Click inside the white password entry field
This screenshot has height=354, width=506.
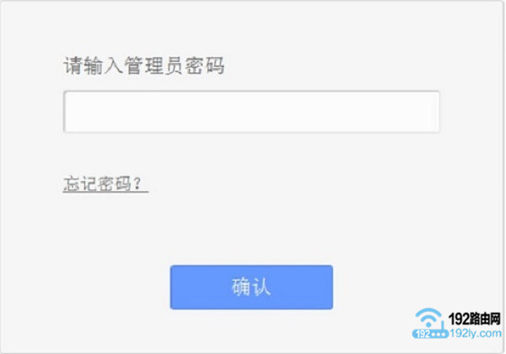[251, 111]
